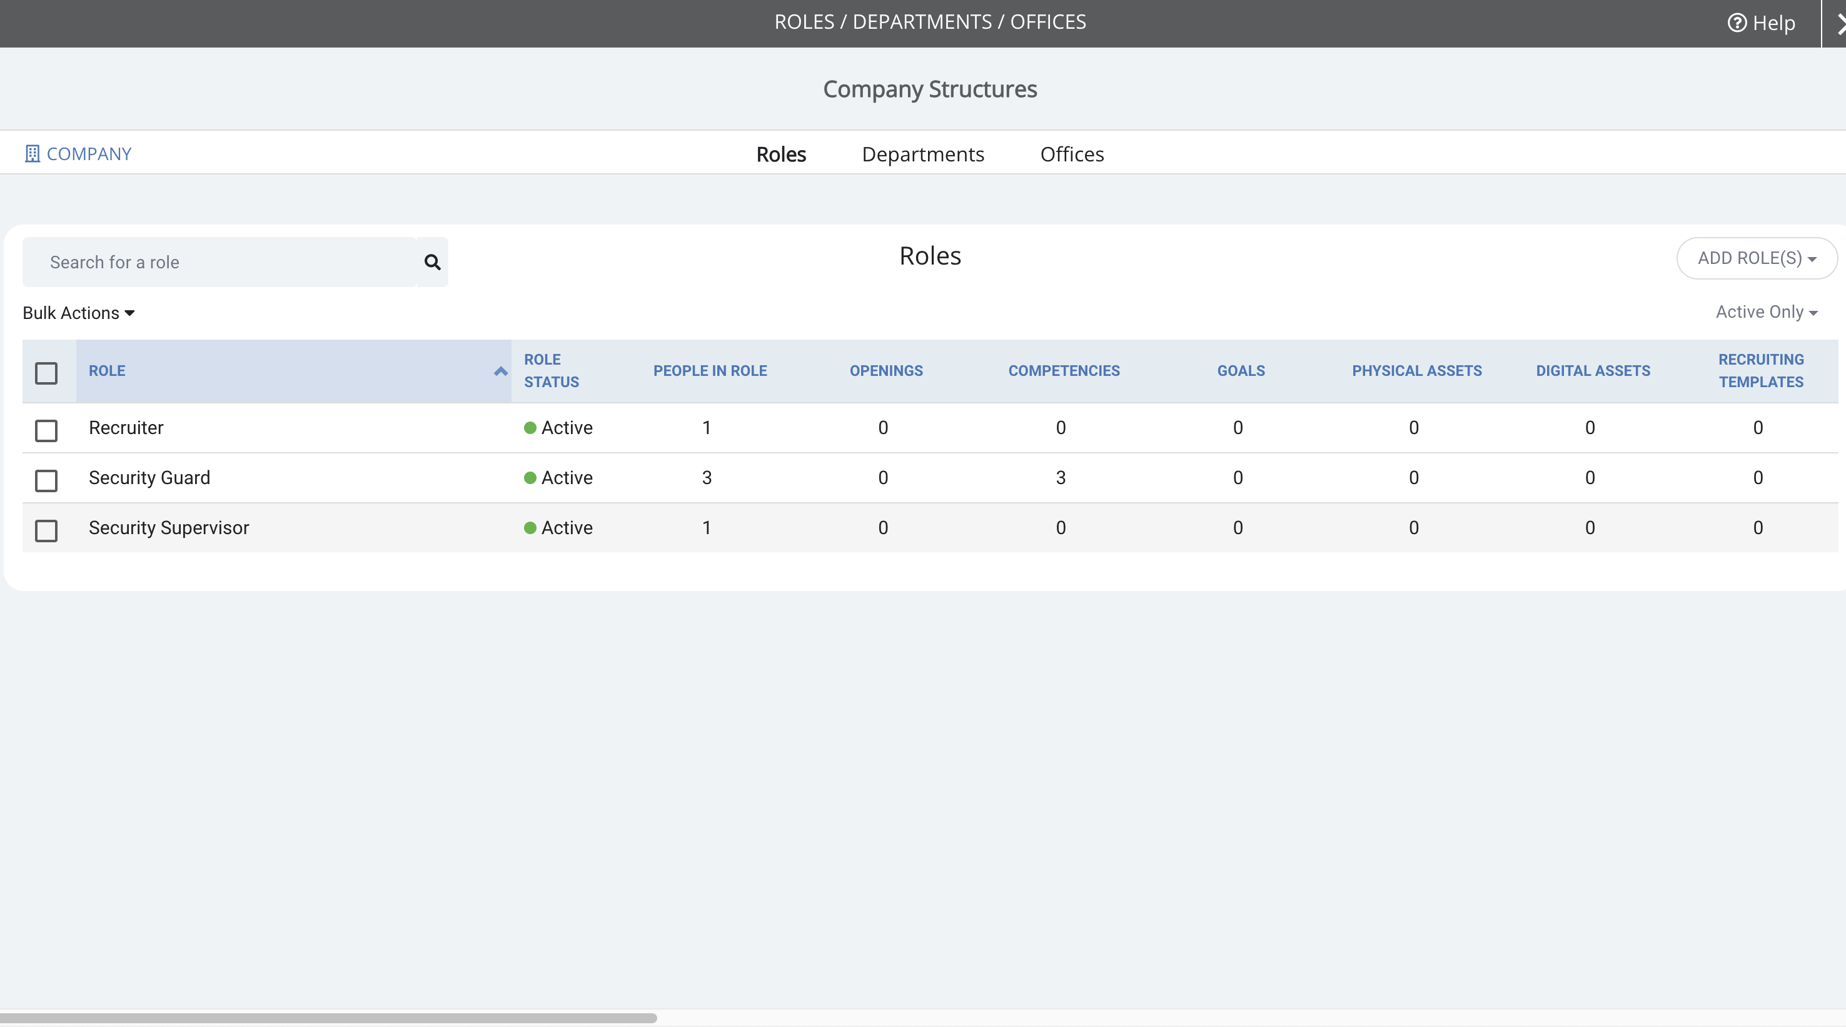Check the Security Guard row checkbox
1846x1027 pixels.
[x=46, y=481]
